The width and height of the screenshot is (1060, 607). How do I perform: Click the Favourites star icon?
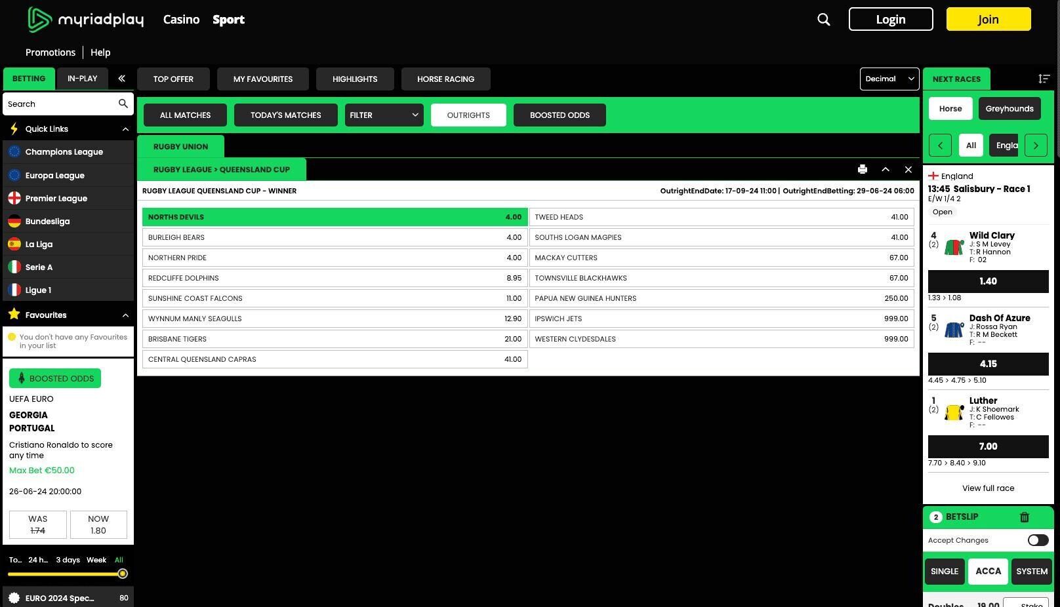tap(14, 315)
